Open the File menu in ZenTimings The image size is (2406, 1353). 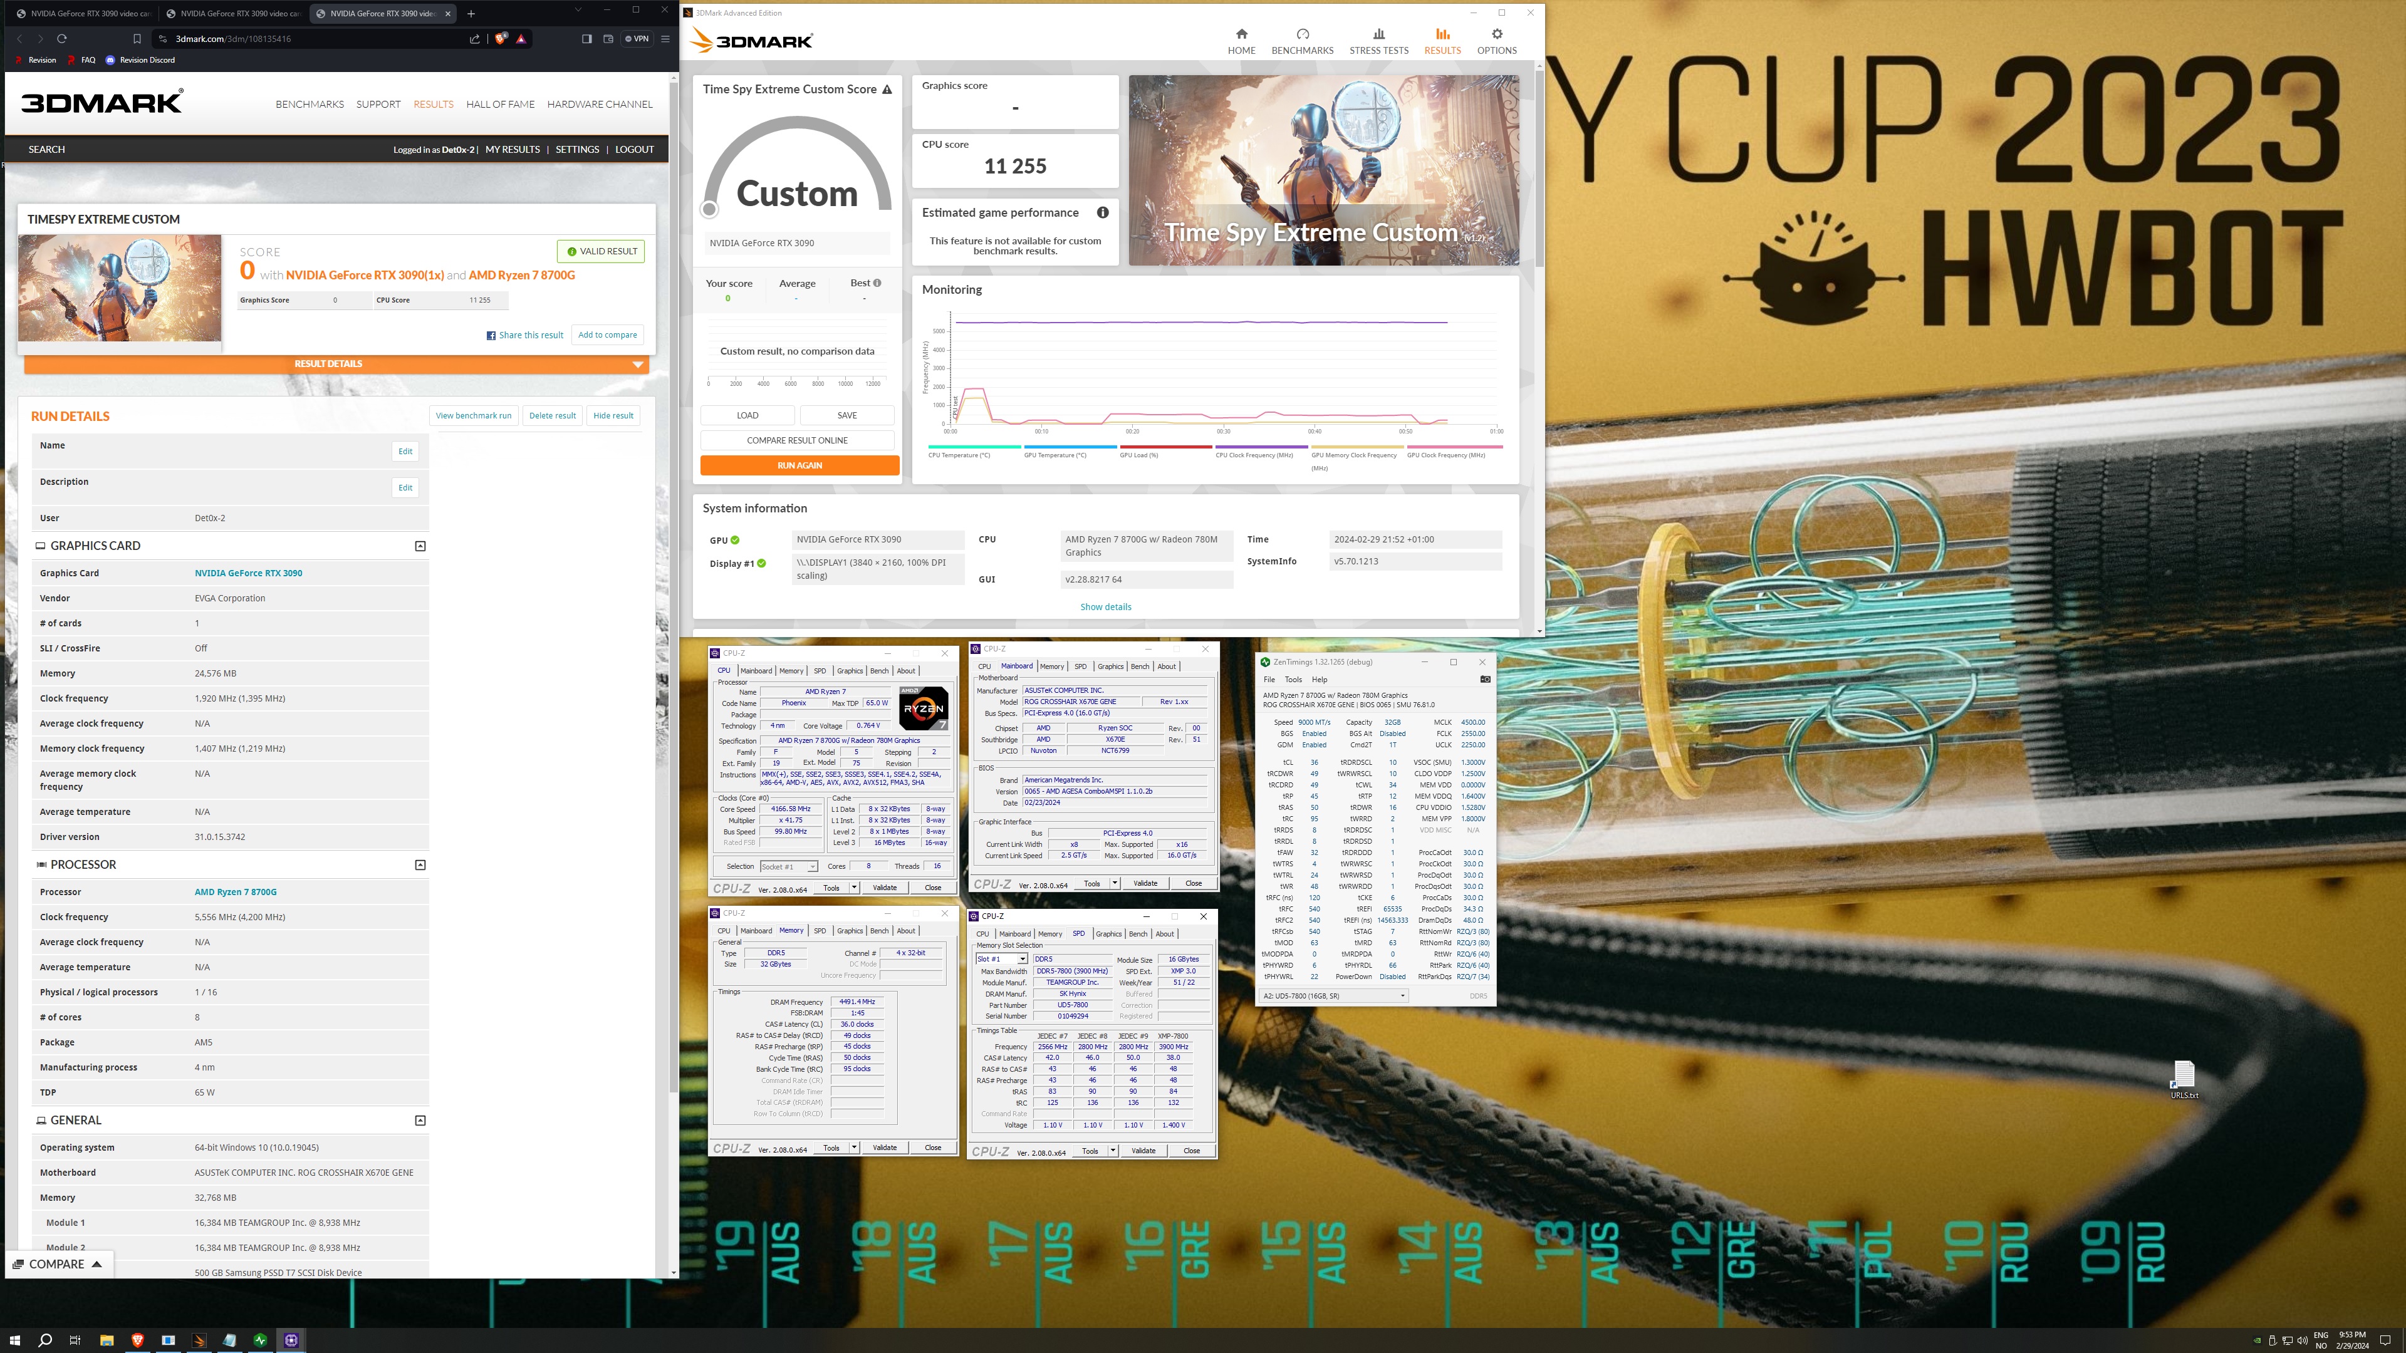(1268, 679)
